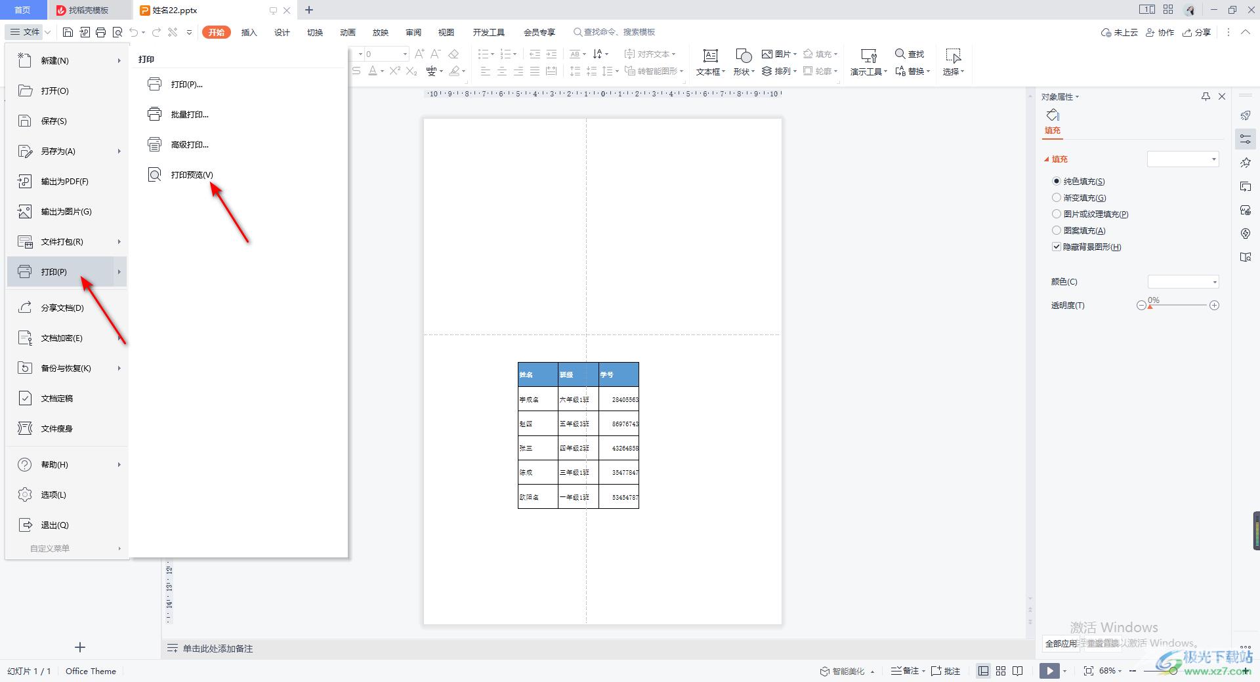This screenshot has height=682, width=1260.
Task: Expand the Save As (另存为) submenu arrow
Action: point(119,151)
